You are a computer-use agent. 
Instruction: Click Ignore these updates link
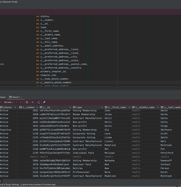point(32,185)
